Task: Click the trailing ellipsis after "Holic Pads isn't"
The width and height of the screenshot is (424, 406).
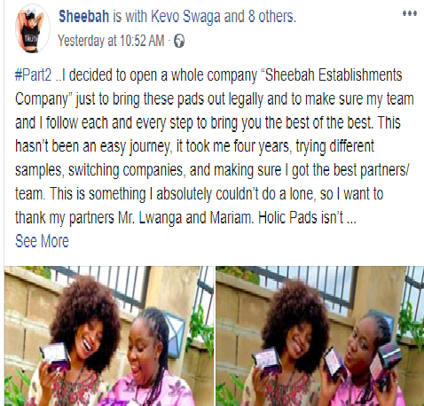Action: pyautogui.click(x=351, y=219)
